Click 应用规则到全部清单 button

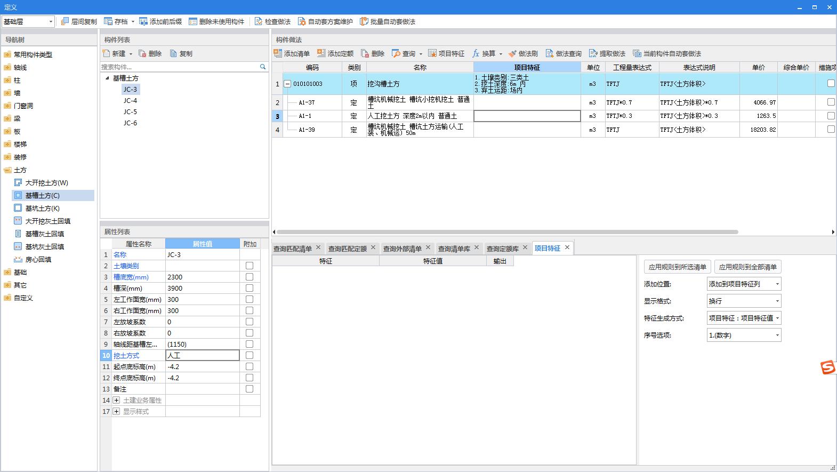click(747, 267)
